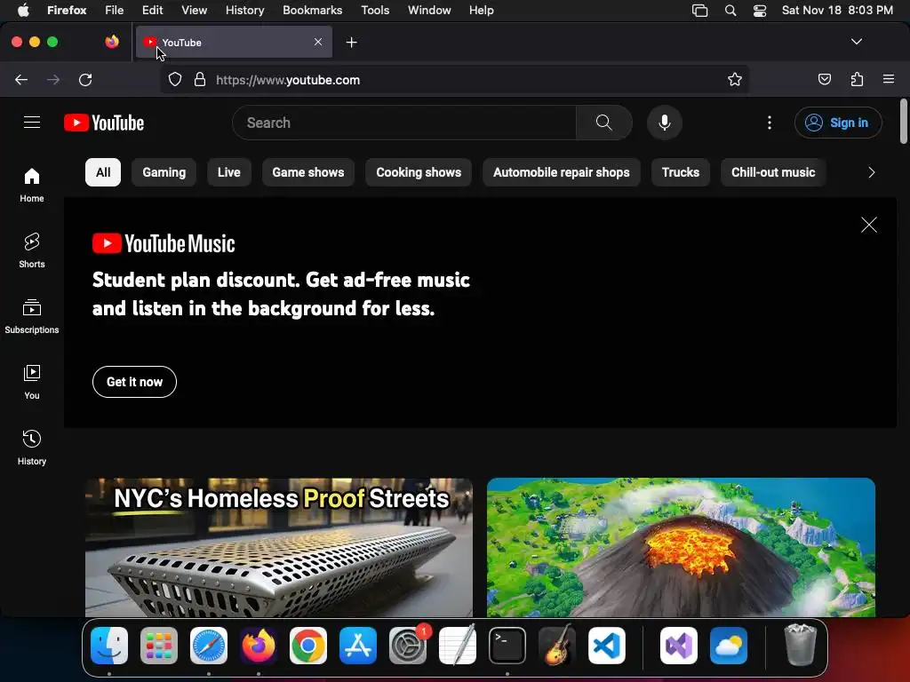Bookmark this page with star icon
The image size is (910, 682).
point(735,79)
